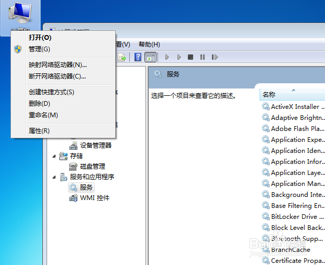Viewport: 325px width, 265px height.
Task: Click the 设备管理器 icon in tree
Action: [x=73, y=146]
